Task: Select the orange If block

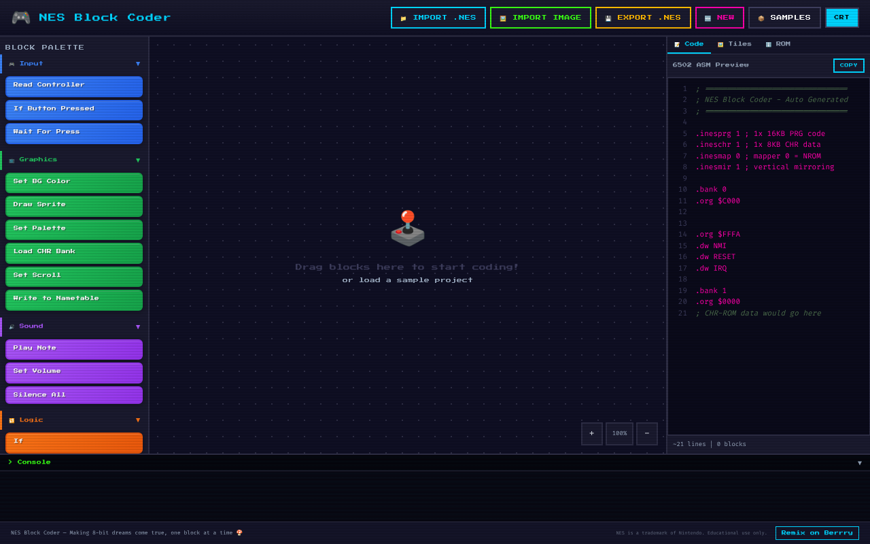Action: [x=74, y=443]
